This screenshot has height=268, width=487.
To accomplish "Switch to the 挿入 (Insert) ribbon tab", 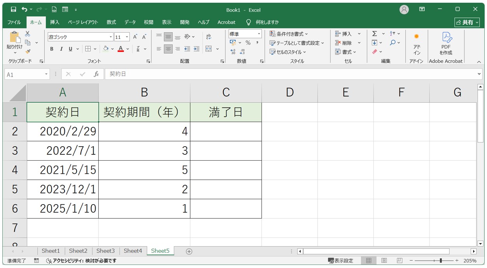I will pos(55,22).
